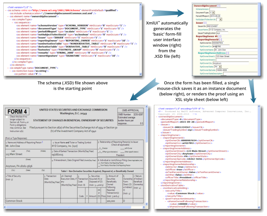Toggle the 'no longer subject to Section 16' checkbox
This screenshot has width=267, height=216.
(7, 117)
